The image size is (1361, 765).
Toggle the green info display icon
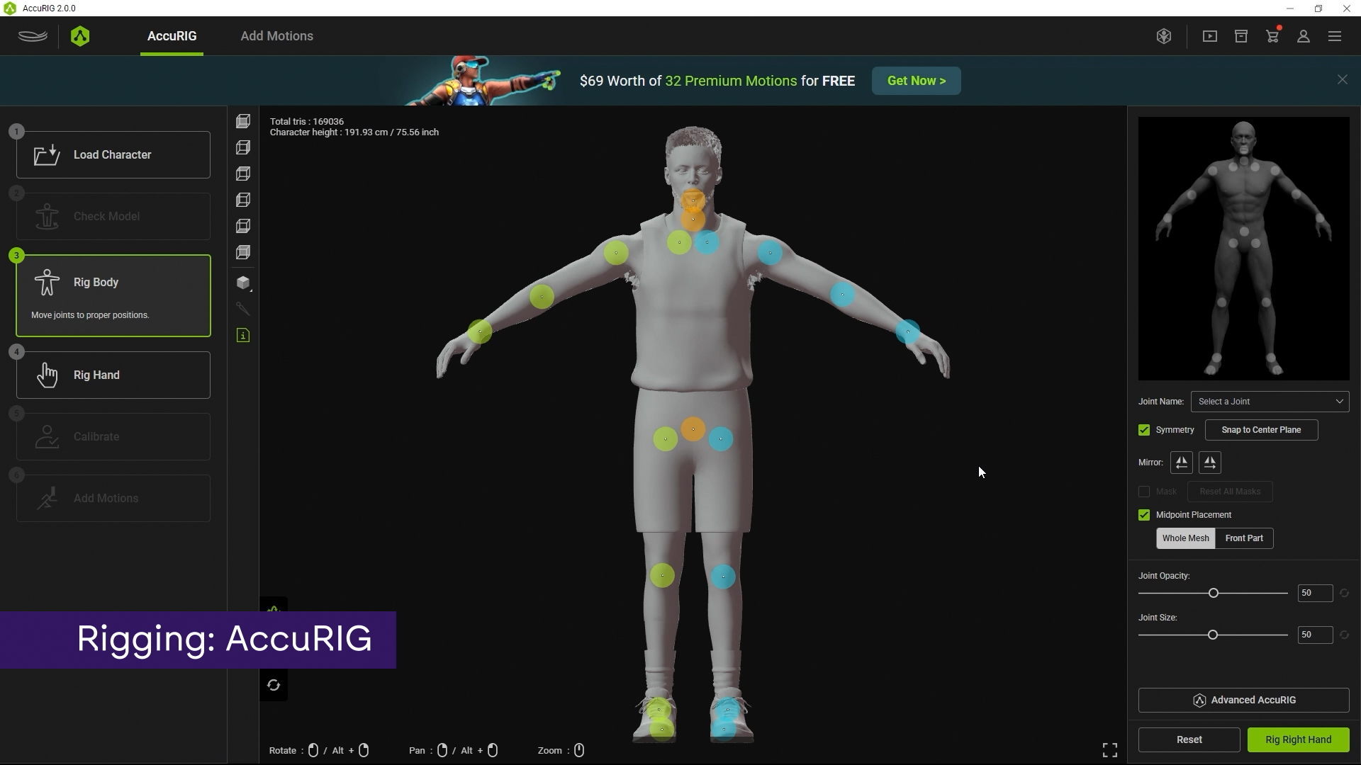pyautogui.click(x=243, y=336)
